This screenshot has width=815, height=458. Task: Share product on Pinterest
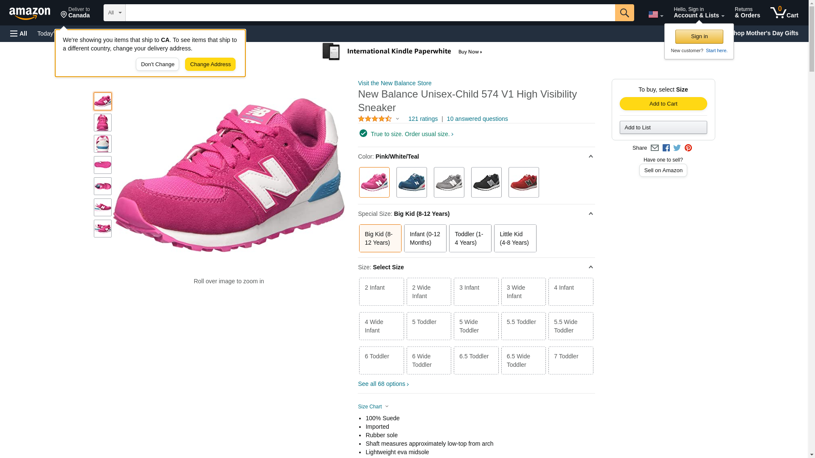pos(688,148)
